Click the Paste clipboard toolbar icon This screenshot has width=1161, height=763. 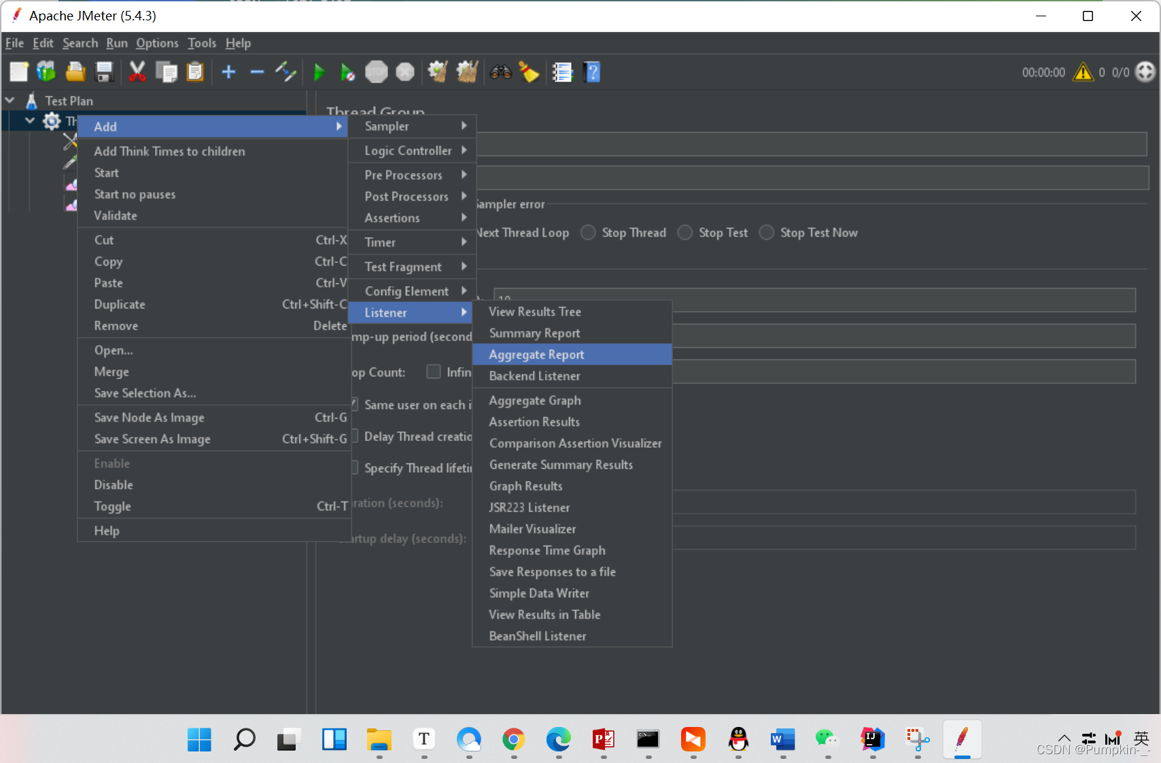pos(195,72)
